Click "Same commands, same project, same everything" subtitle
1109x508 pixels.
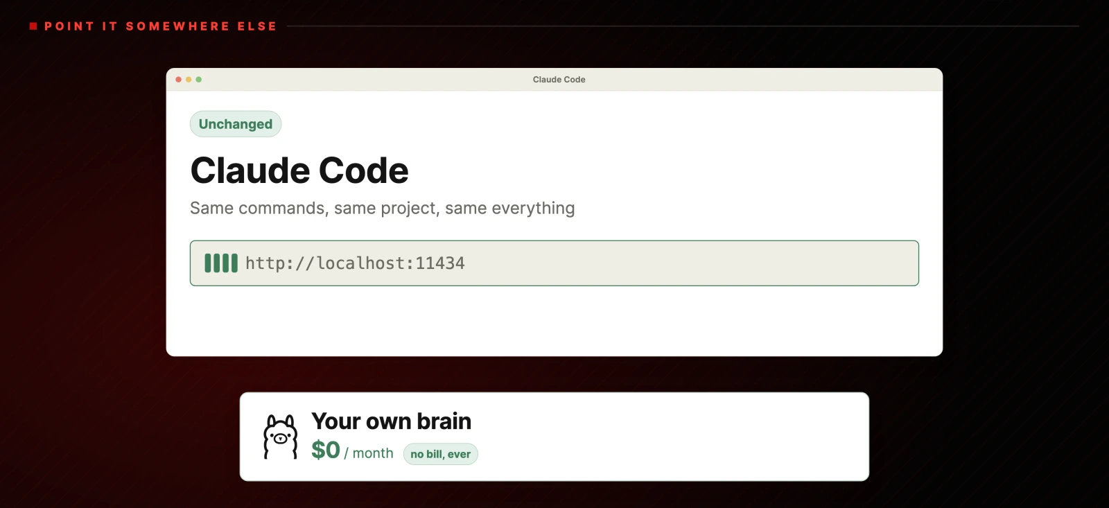click(x=383, y=209)
